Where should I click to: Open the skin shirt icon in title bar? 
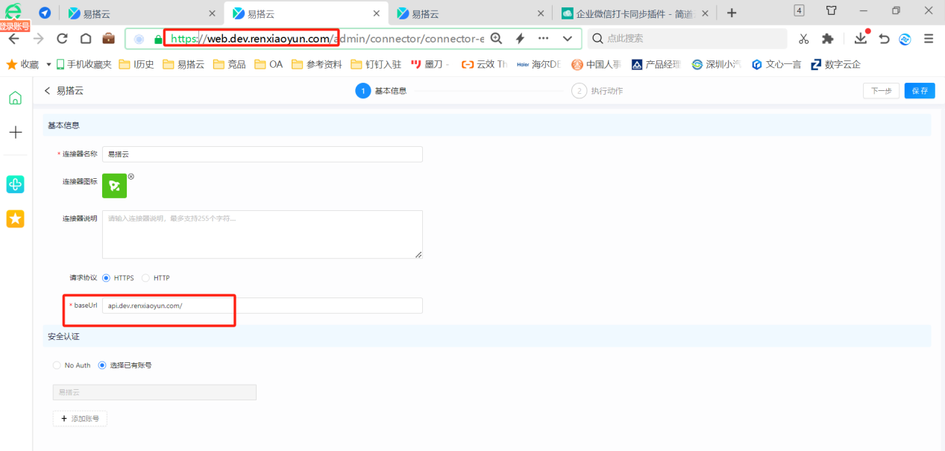pyautogui.click(x=832, y=10)
